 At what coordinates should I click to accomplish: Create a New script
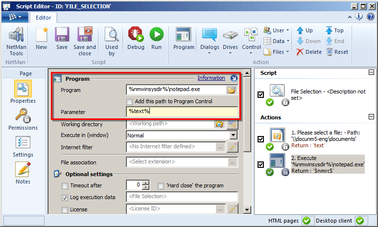click(42, 39)
